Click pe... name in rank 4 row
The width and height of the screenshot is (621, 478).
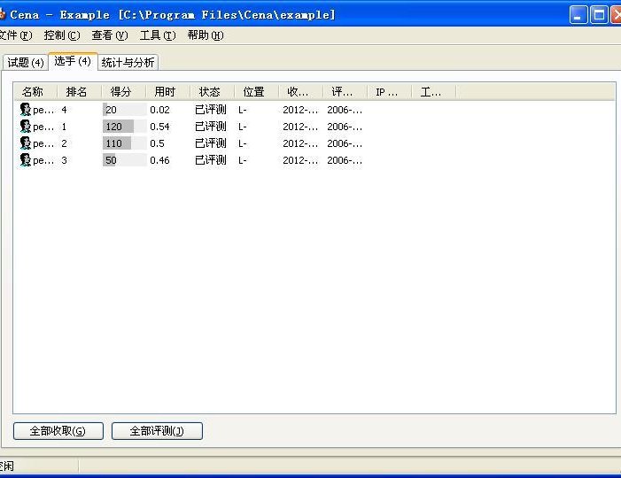[x=43, y=110]
